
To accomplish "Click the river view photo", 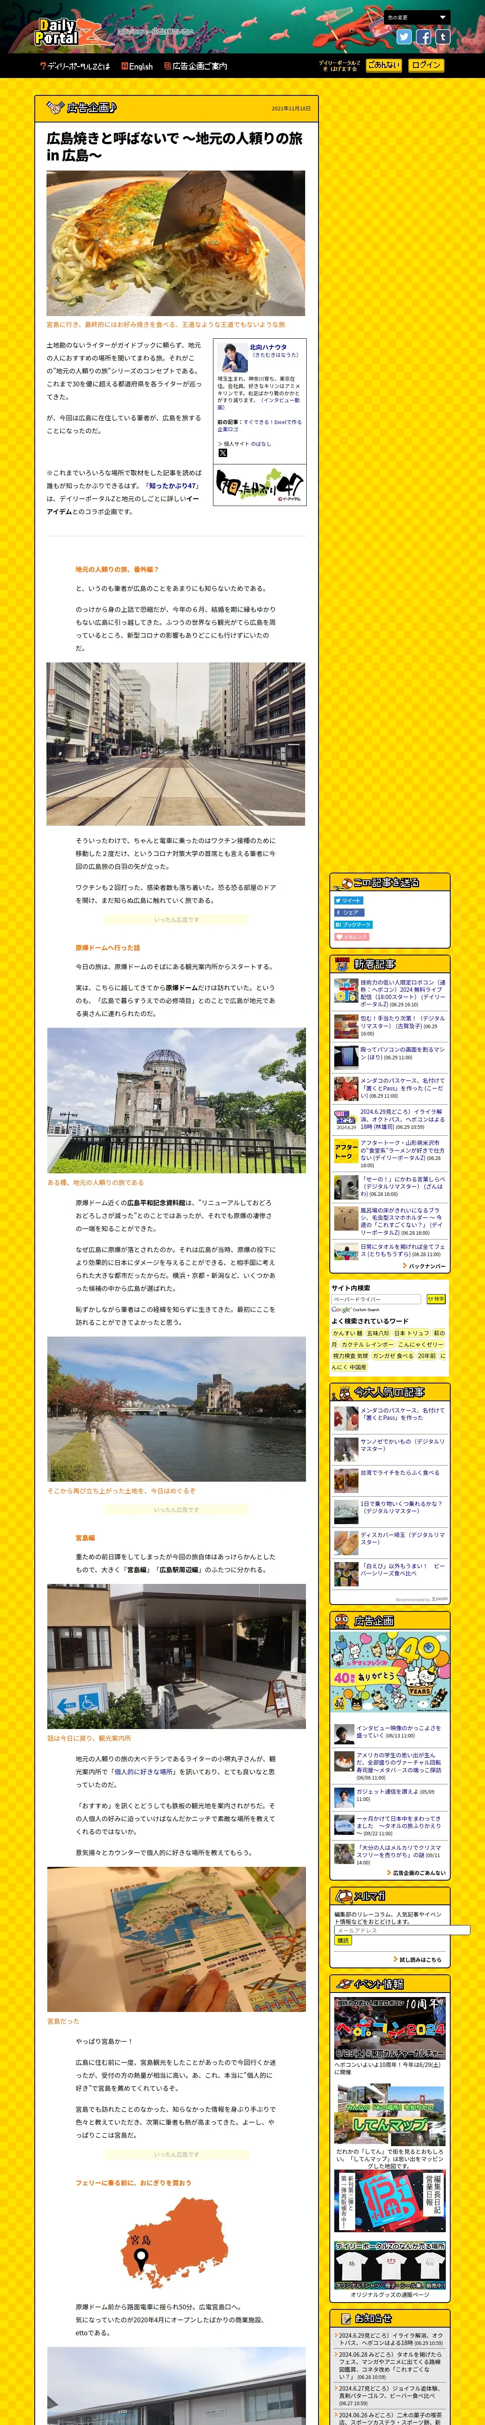I will [x=176, y=1409].
